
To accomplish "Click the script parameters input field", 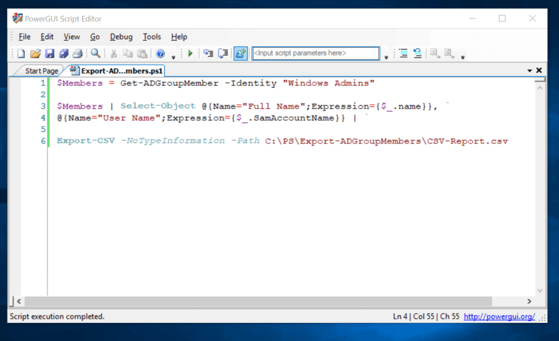I will pyautogui.click(x=316, y=53).
